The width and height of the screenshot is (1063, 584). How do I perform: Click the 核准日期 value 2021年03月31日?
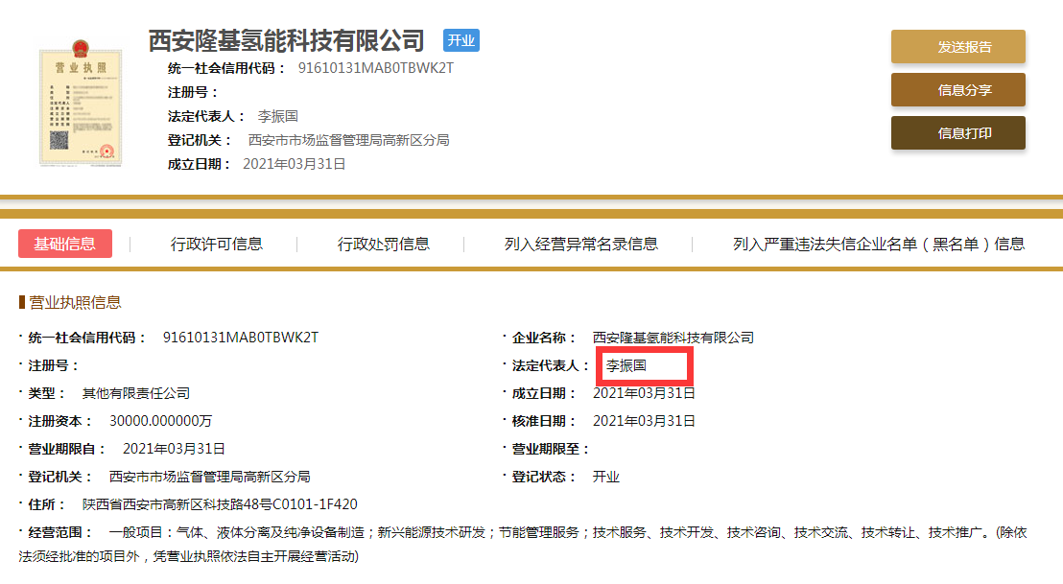[x=644, y=421]
